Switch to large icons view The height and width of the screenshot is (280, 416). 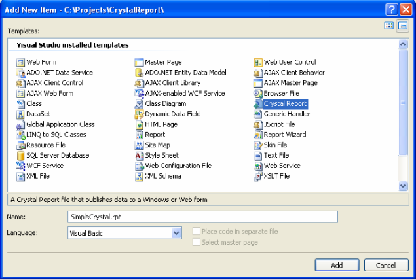point(389,26)
